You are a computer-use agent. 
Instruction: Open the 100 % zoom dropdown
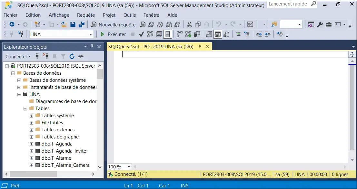click(129, 167)
